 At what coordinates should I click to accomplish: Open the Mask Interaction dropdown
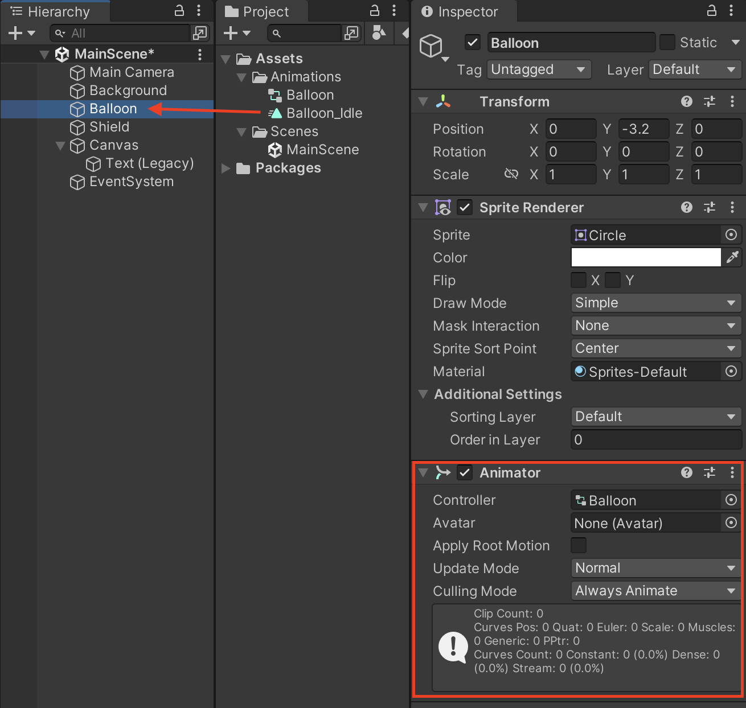point(656,326)
